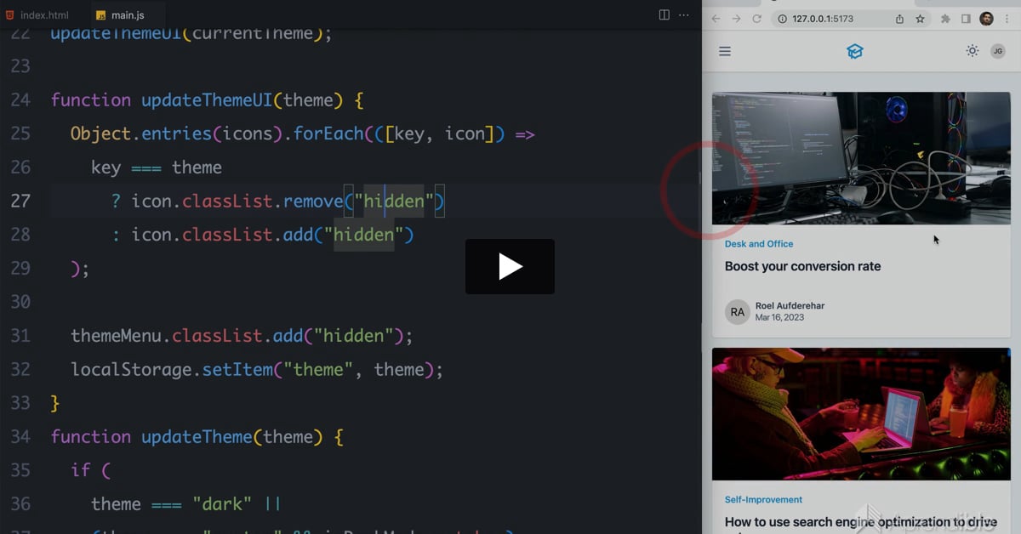The height and width of the screenshot is (534, 1021).
Task: Click function updateTheme on line 34
Action: [151, 437]
